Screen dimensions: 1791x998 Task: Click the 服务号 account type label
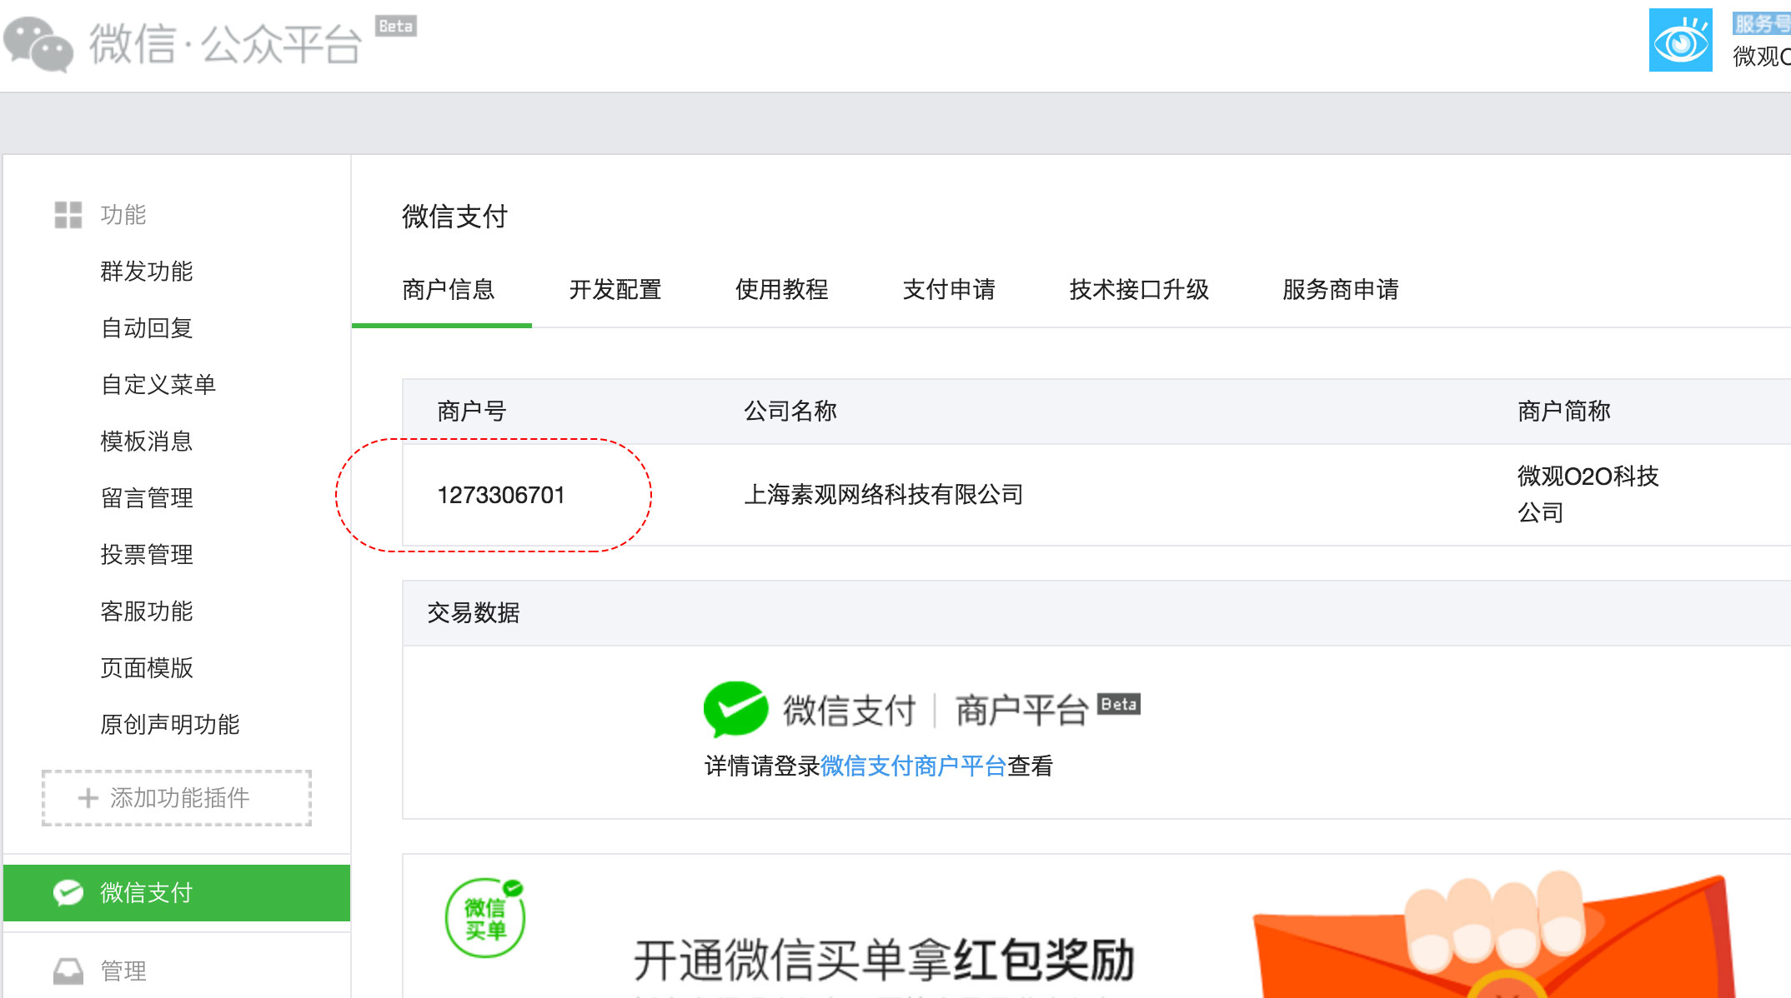click(x=1761, y=23)
